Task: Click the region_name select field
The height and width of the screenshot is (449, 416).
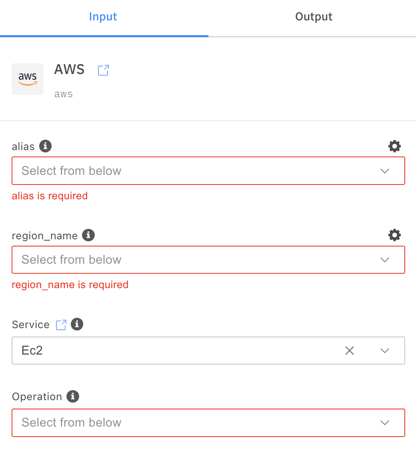Action: tap(192, 260)
